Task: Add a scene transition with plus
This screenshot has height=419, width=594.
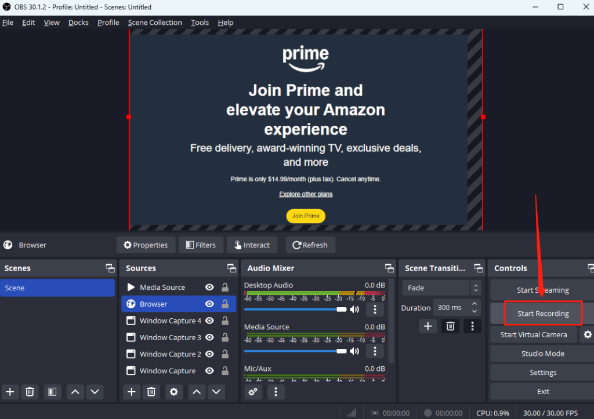Action: (428, 326)
